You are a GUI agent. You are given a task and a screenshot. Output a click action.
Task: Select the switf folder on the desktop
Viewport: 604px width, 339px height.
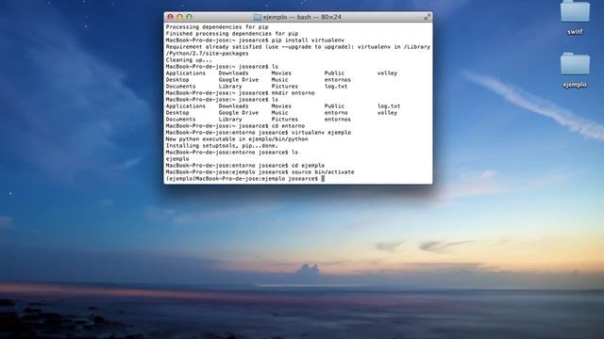[575, 11]
